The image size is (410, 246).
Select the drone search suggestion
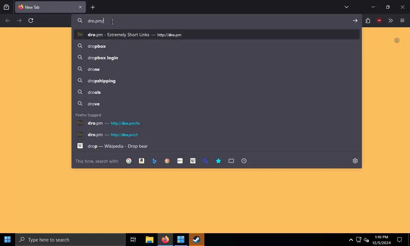(217, 69)
